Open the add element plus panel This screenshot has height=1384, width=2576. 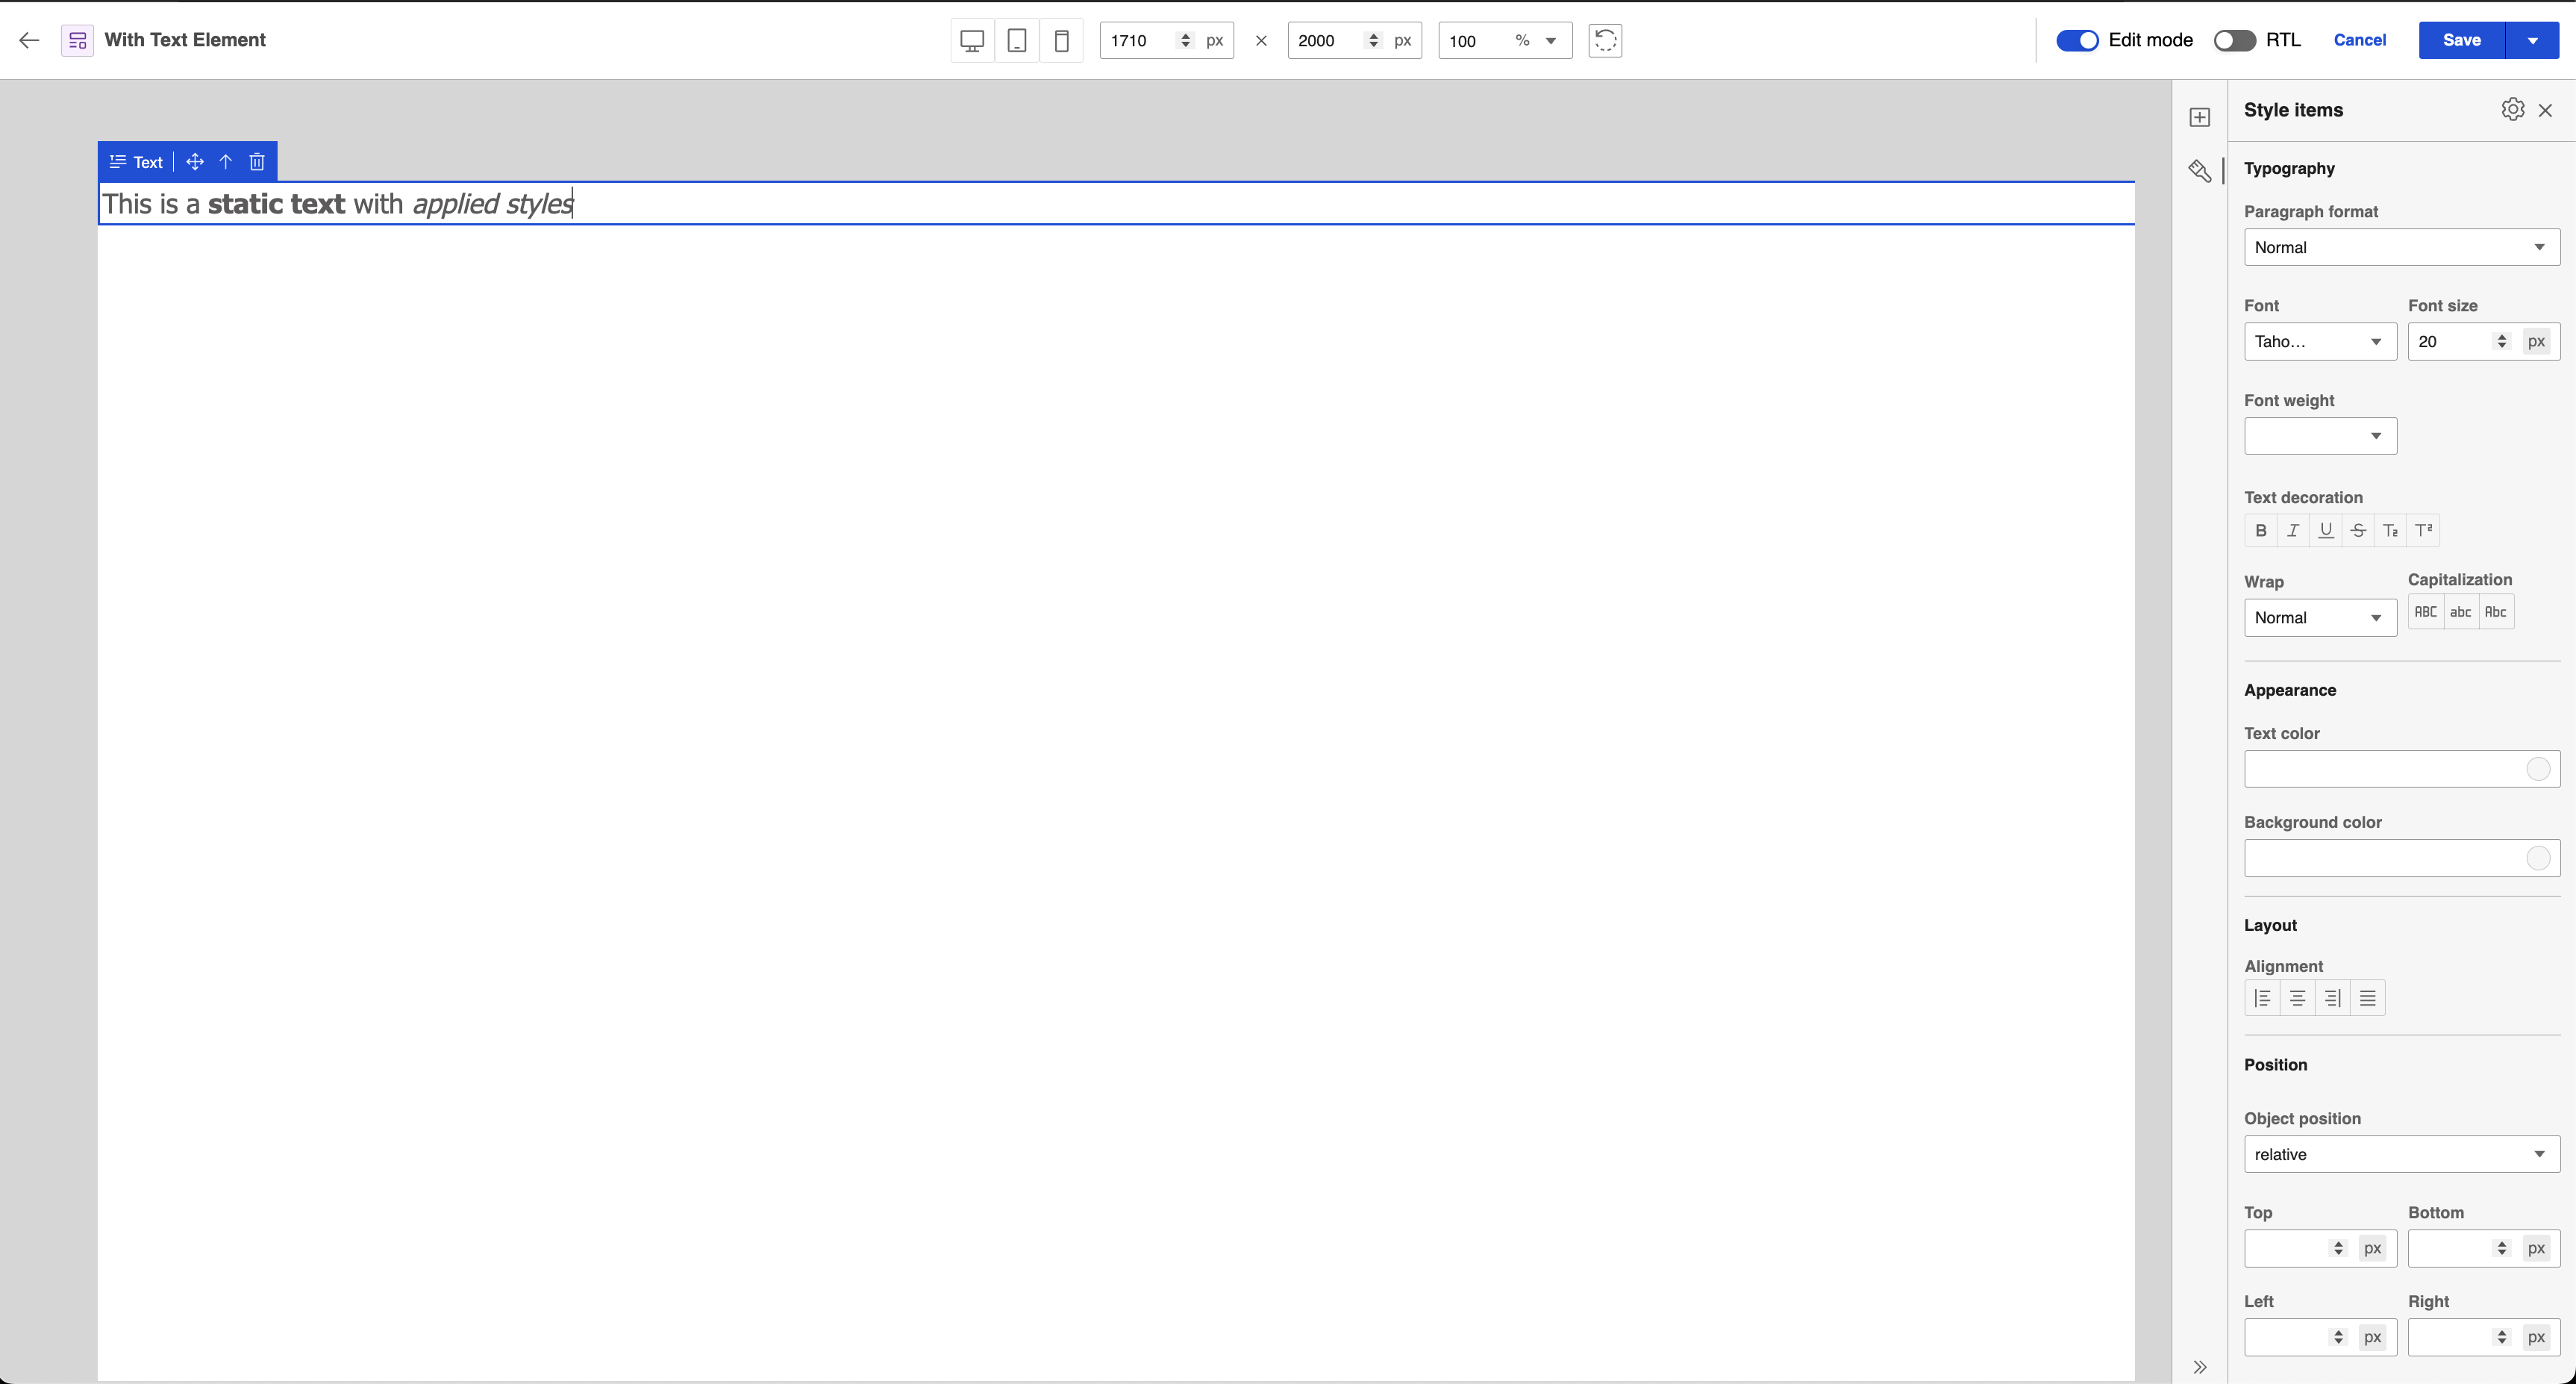[x=2199, y=118]
